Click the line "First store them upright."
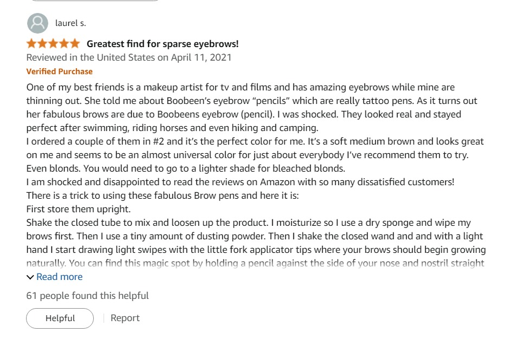The height and width of the screenshot is (339, 513). click(x=79, y=209)
